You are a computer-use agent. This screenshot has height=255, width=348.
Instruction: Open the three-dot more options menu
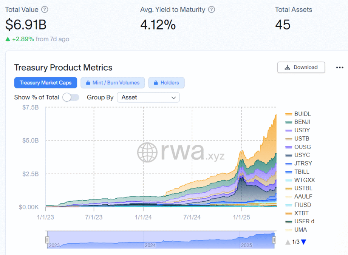click(x=340, y=68)
